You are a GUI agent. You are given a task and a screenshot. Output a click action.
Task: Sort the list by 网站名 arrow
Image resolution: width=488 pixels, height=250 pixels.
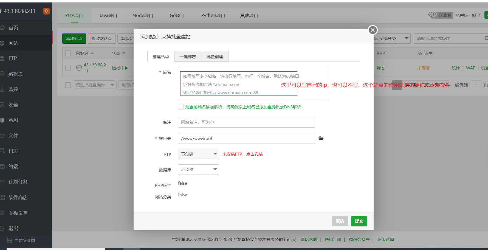tap(92, 54)
